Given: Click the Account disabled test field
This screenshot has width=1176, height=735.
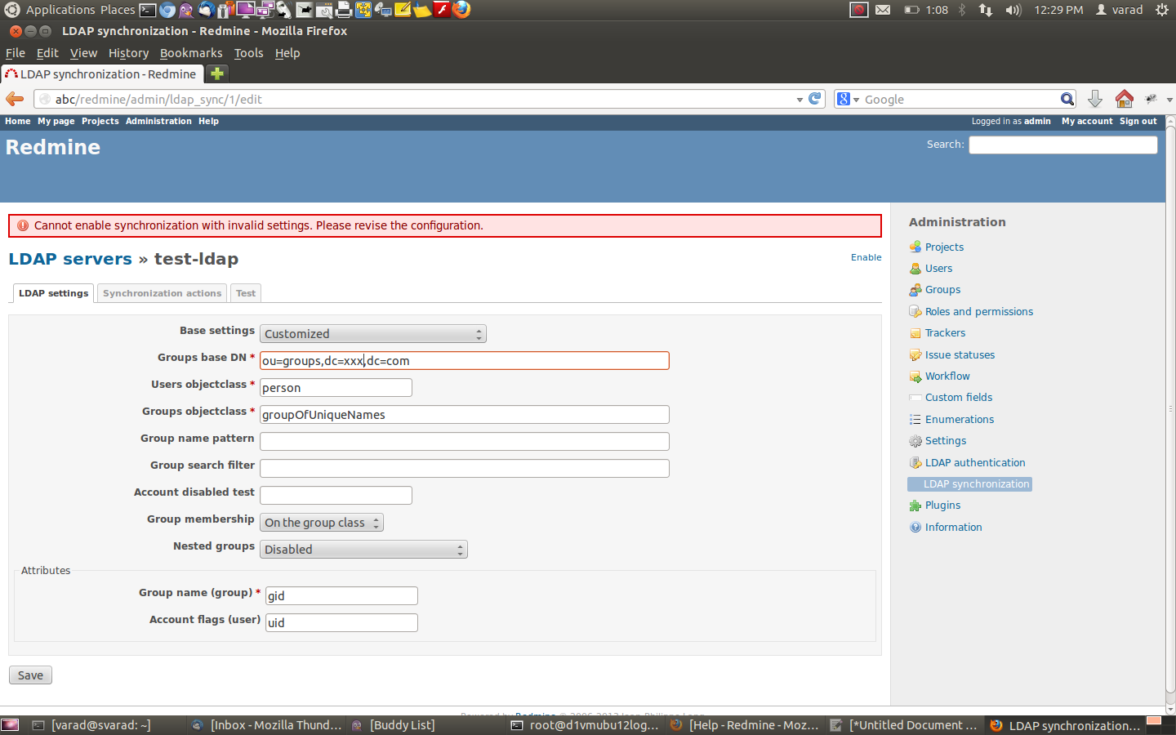Looking at the screenshot, I should (336, 496).
